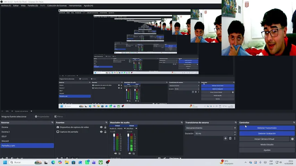This screenshot has width=296, height=166.
Task: Open the Vista menu
Action: [x=23, y=6]
